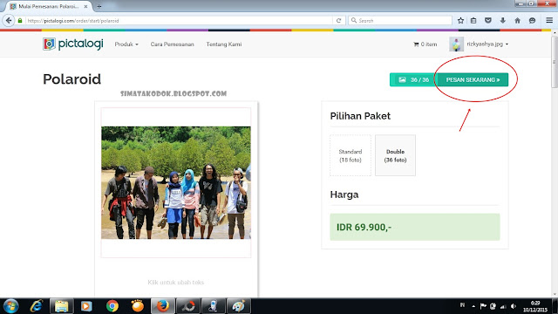Open the shopping cart with 0 item
The width and height of the screenshot is (558, 314).
(x=425, y=44)
